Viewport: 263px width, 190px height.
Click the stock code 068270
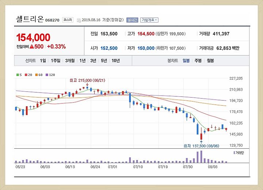point(52,20)
